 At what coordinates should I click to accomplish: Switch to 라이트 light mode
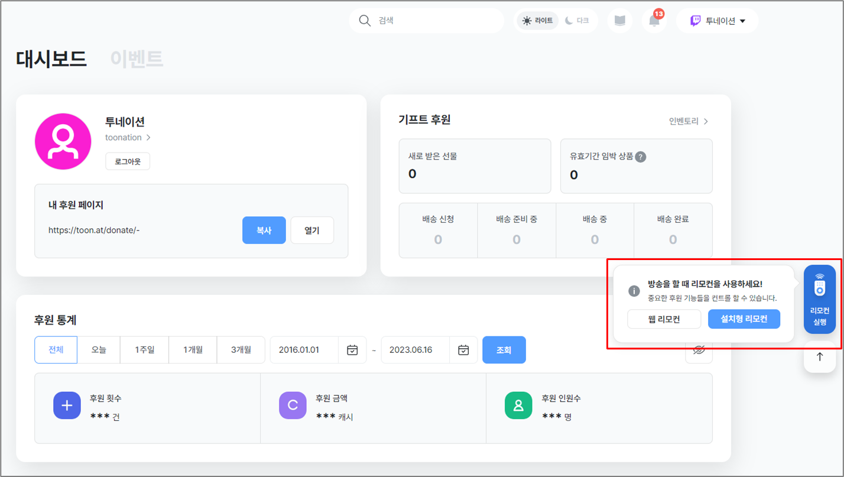pyautogui.click(x=538, y=21)
